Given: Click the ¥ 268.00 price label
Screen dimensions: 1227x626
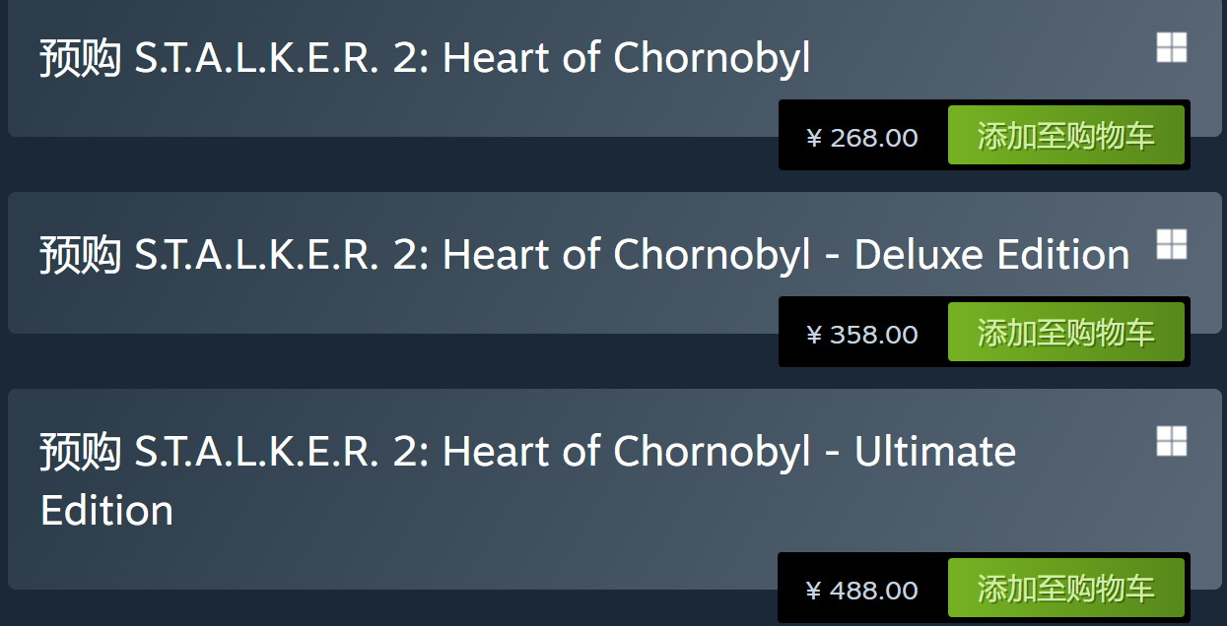Looking at the screenshot, I should tap(862, 137).
